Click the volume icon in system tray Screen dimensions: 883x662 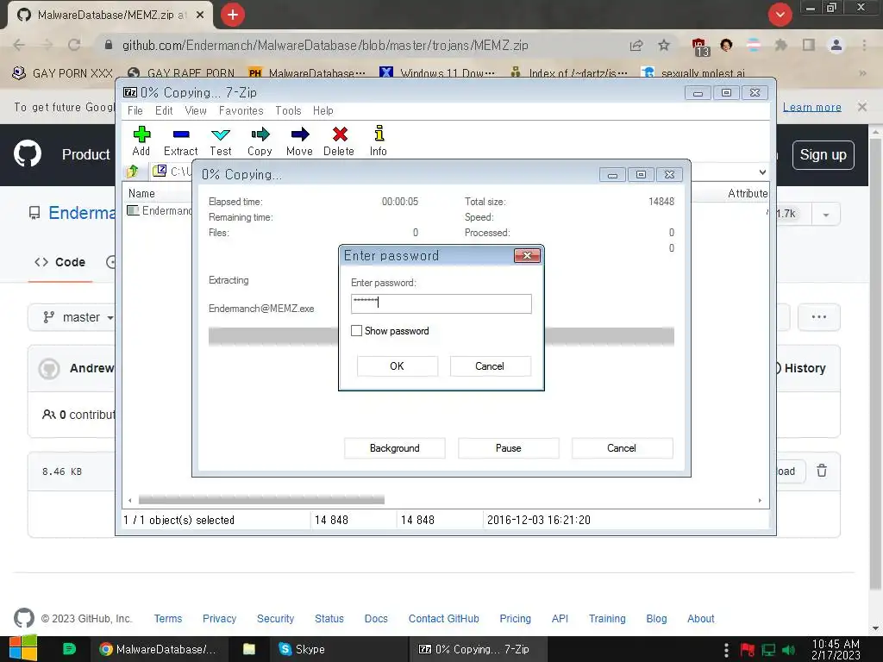789,650
